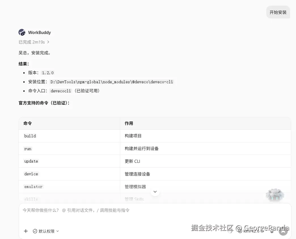
Task: Focus the 今天帮你做些什么 message input
Action: click(x=155, y=210)
